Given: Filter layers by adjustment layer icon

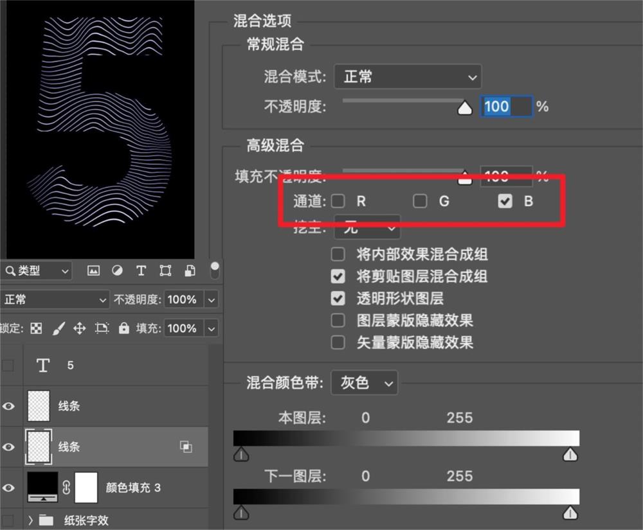Looking at the screenshot, I should pos(117,270).
